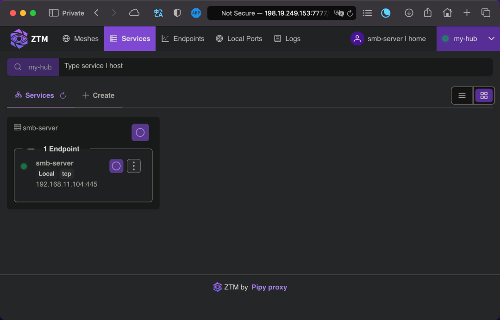
Task: Toggle the Safari sidebar
Action: click(x=54, y=13)
